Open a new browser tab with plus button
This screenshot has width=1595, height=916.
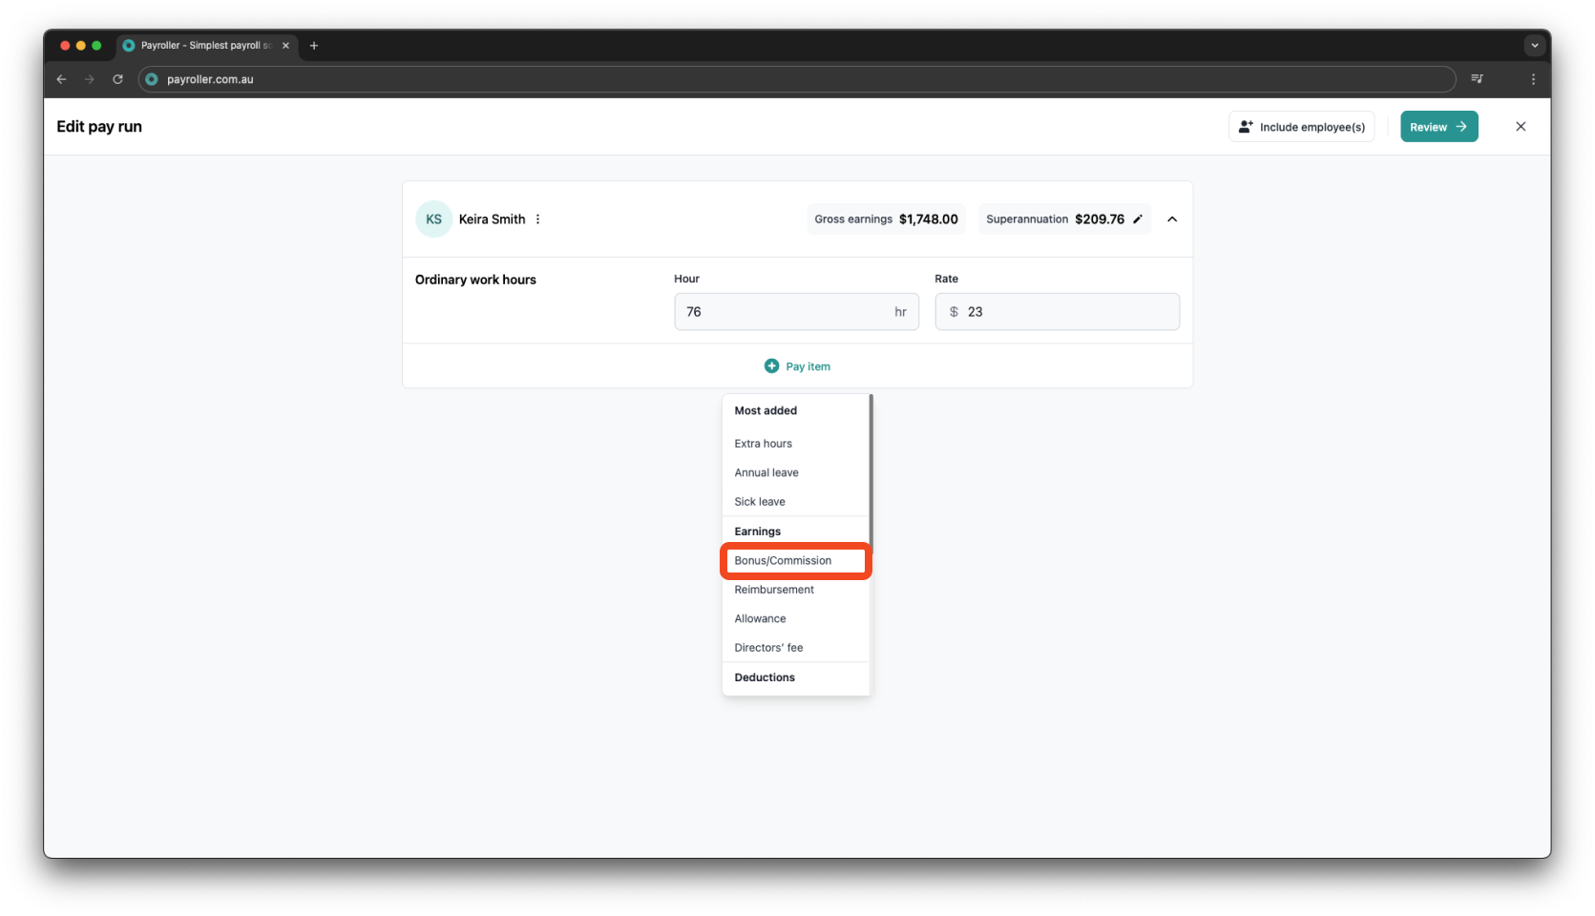314,45
